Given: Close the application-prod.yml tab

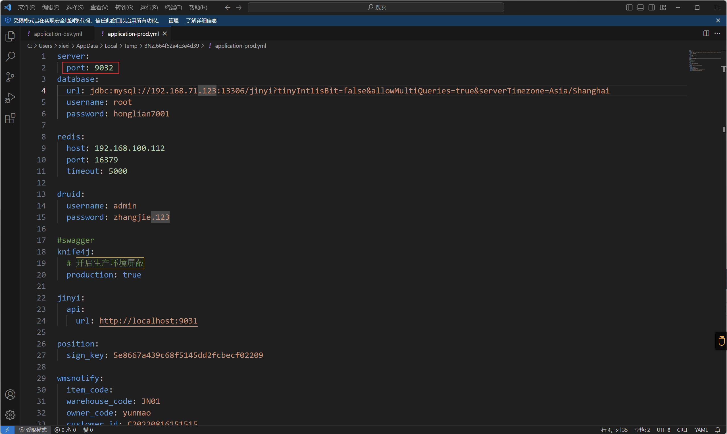Looking at the screenshot, I should pos(165,34).
